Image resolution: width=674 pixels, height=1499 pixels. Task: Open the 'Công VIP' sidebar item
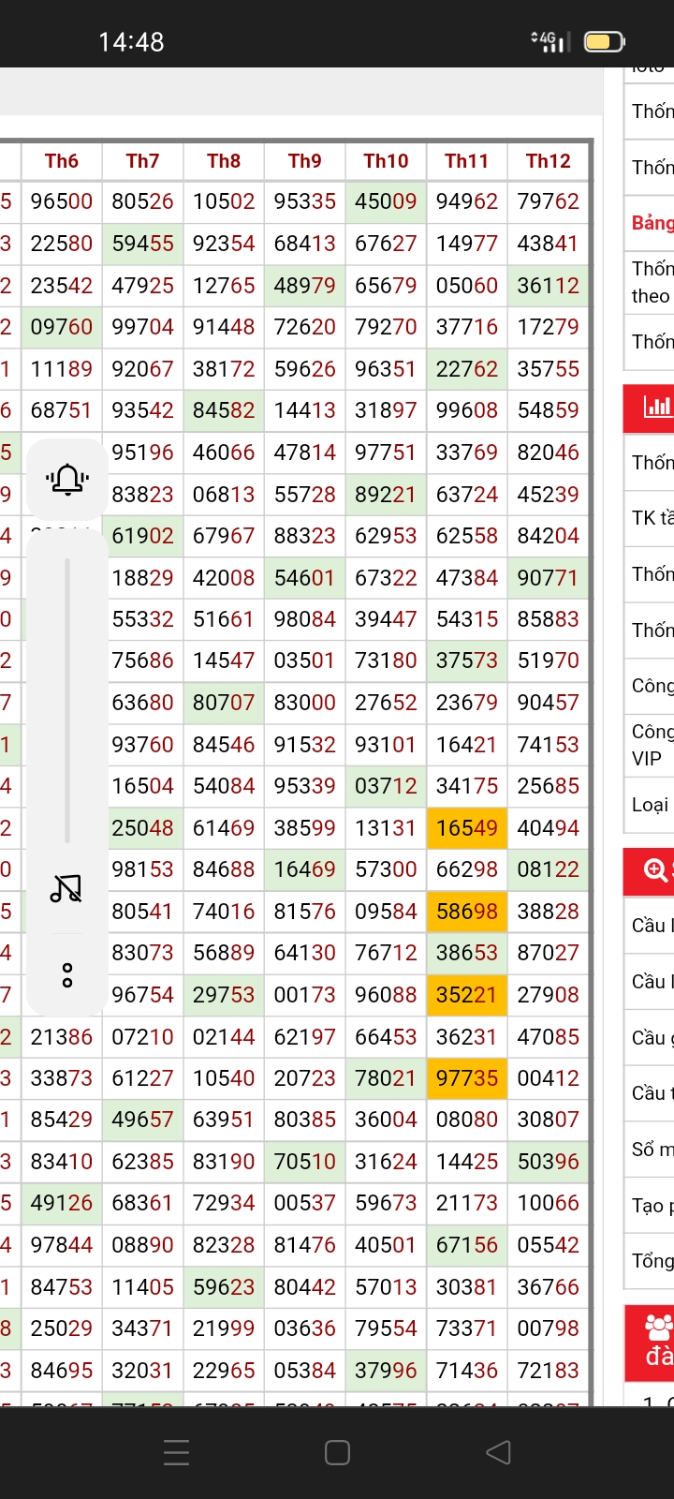pyautogui.click(x=652, y=745)
